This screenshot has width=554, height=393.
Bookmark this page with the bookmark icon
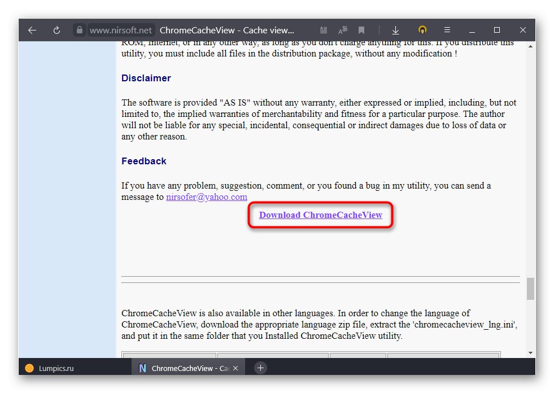361,30
